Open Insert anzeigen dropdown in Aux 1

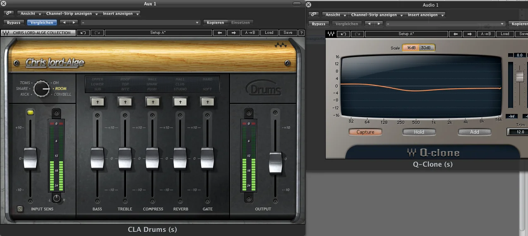tap(121, 14)
